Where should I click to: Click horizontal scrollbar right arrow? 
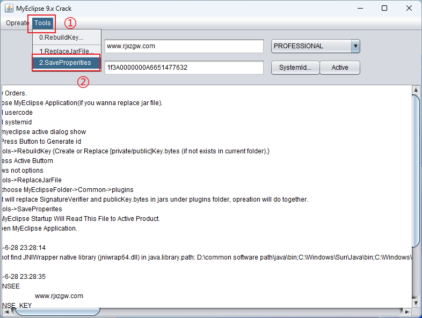(x=406, y=312)
